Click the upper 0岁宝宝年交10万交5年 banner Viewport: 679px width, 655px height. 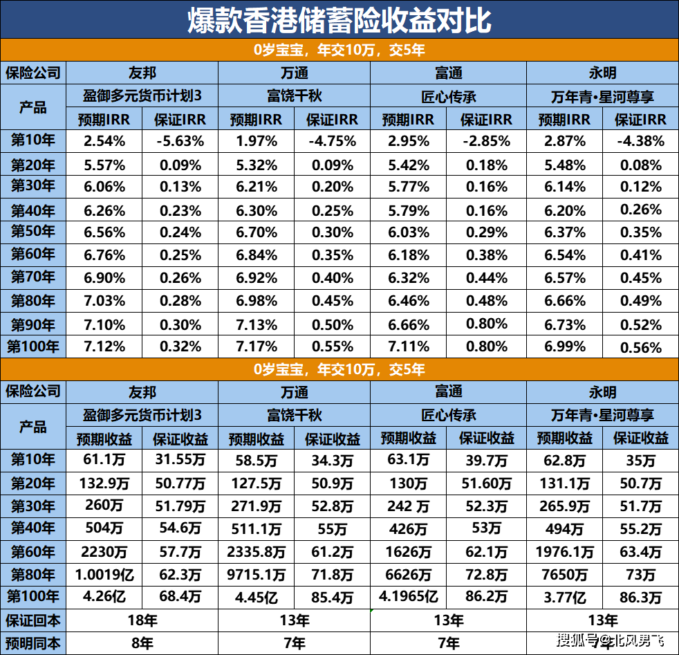(x=339, y=50)
